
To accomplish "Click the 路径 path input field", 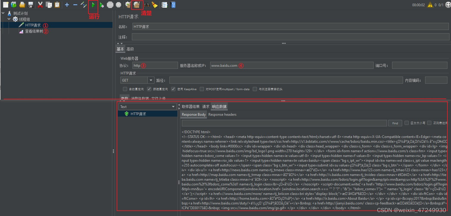I will [x=286, y=80].
